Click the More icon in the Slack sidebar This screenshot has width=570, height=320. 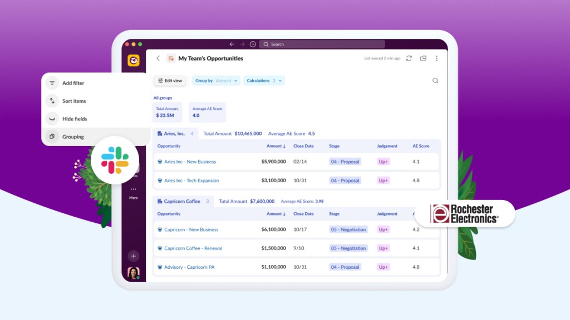[134, 189]
